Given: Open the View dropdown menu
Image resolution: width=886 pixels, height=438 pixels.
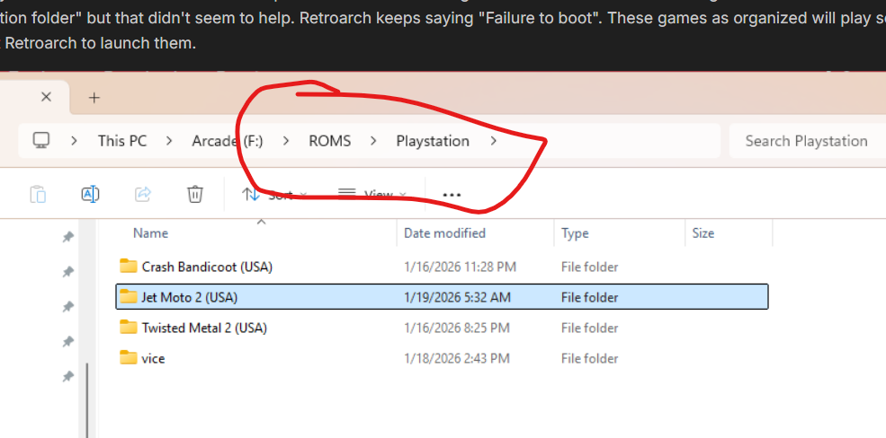Looking at the screenshot, I should coord(371,195).
